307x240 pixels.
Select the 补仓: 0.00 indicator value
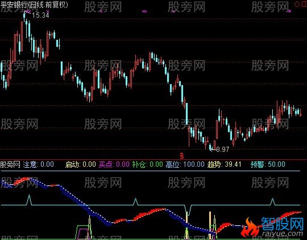(148, 164)
